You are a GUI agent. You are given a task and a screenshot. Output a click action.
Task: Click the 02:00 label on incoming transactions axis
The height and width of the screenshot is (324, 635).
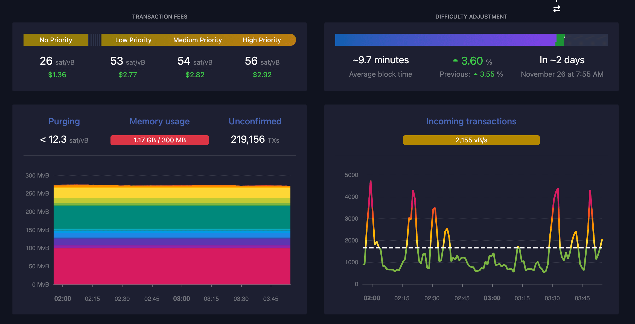coord(372,298)
